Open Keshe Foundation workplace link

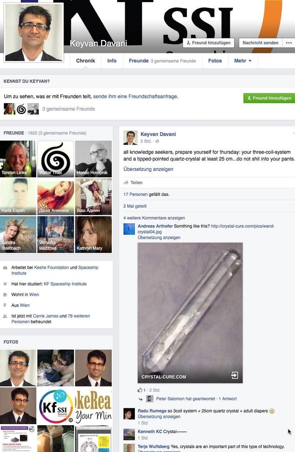[x=51, y=267]
